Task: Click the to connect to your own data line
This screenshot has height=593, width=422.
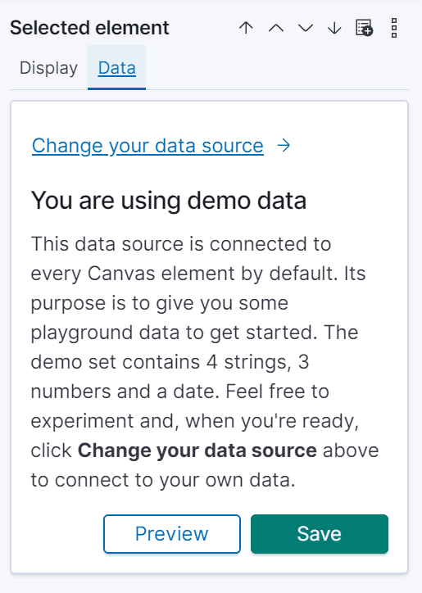Action: (x=163, y=480)
